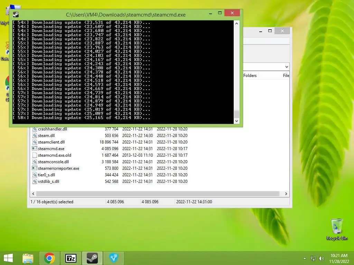Image resolution: width=354 pixels, height=265 pixels.
Task: Select the steamclient.dll file name
Action: (x=51, y=142)
